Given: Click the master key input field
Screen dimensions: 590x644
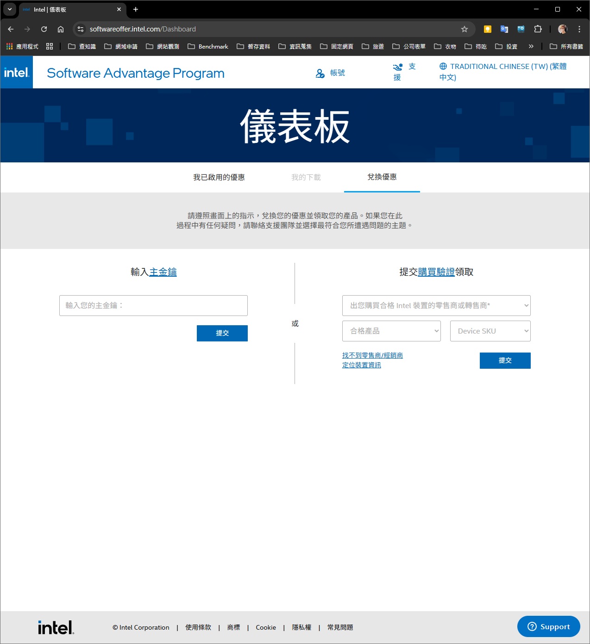Looking at the screenshot, I should (153, 306).
